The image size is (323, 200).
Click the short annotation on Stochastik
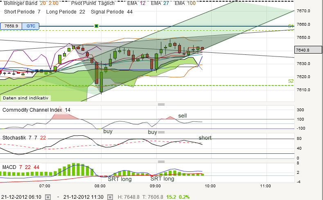click(205, 138)
